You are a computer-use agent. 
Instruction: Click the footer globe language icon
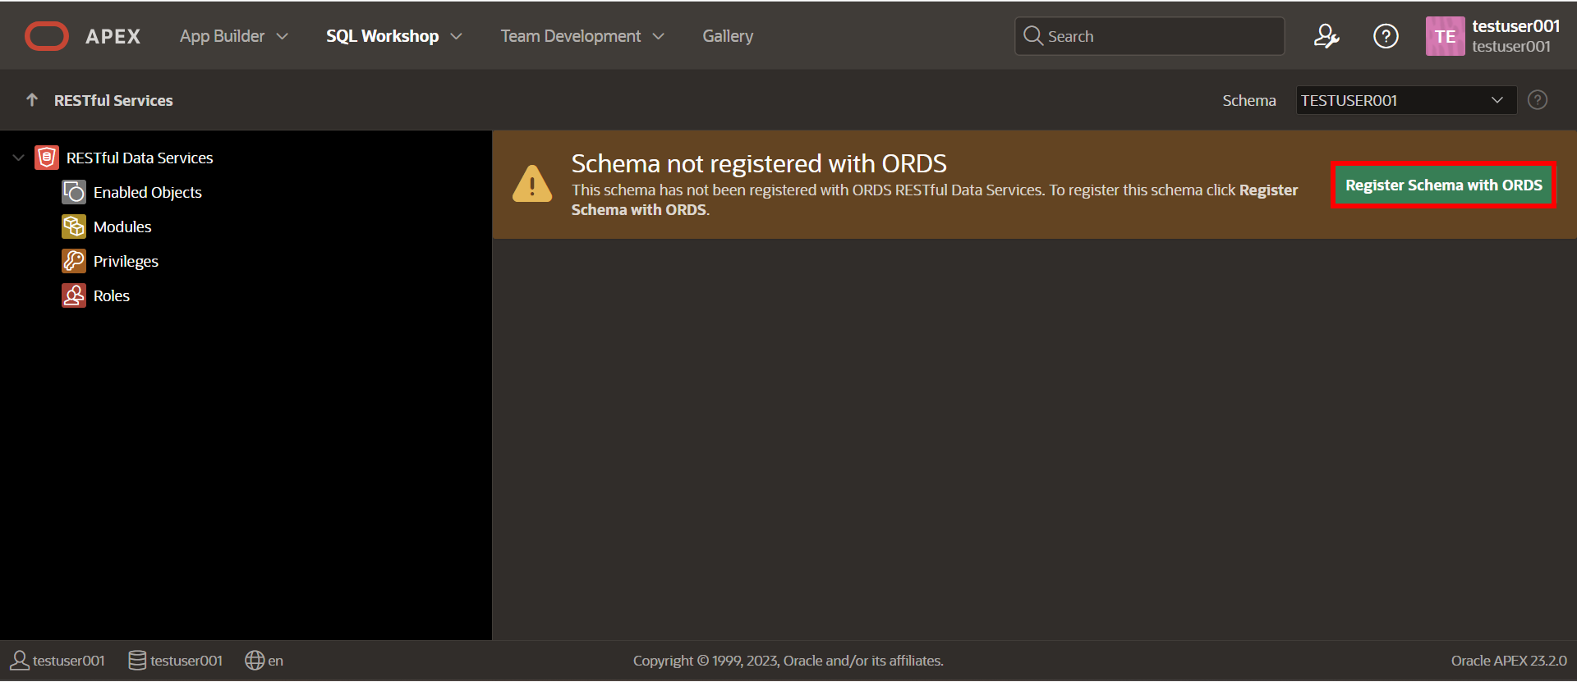255,661
